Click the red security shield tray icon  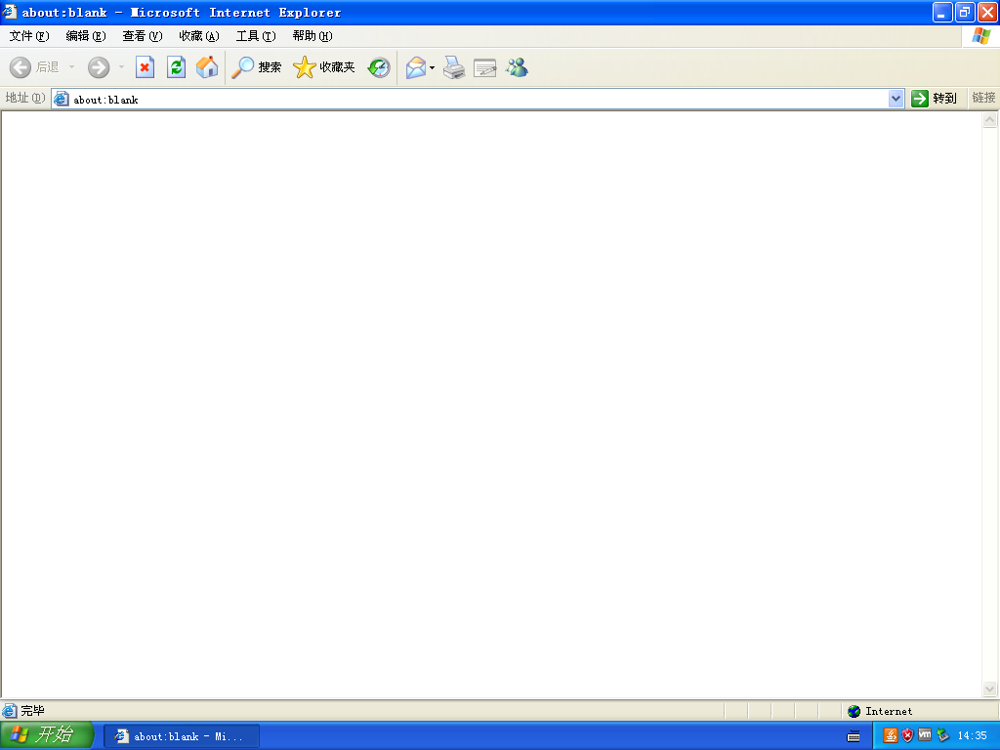(907, 736)
